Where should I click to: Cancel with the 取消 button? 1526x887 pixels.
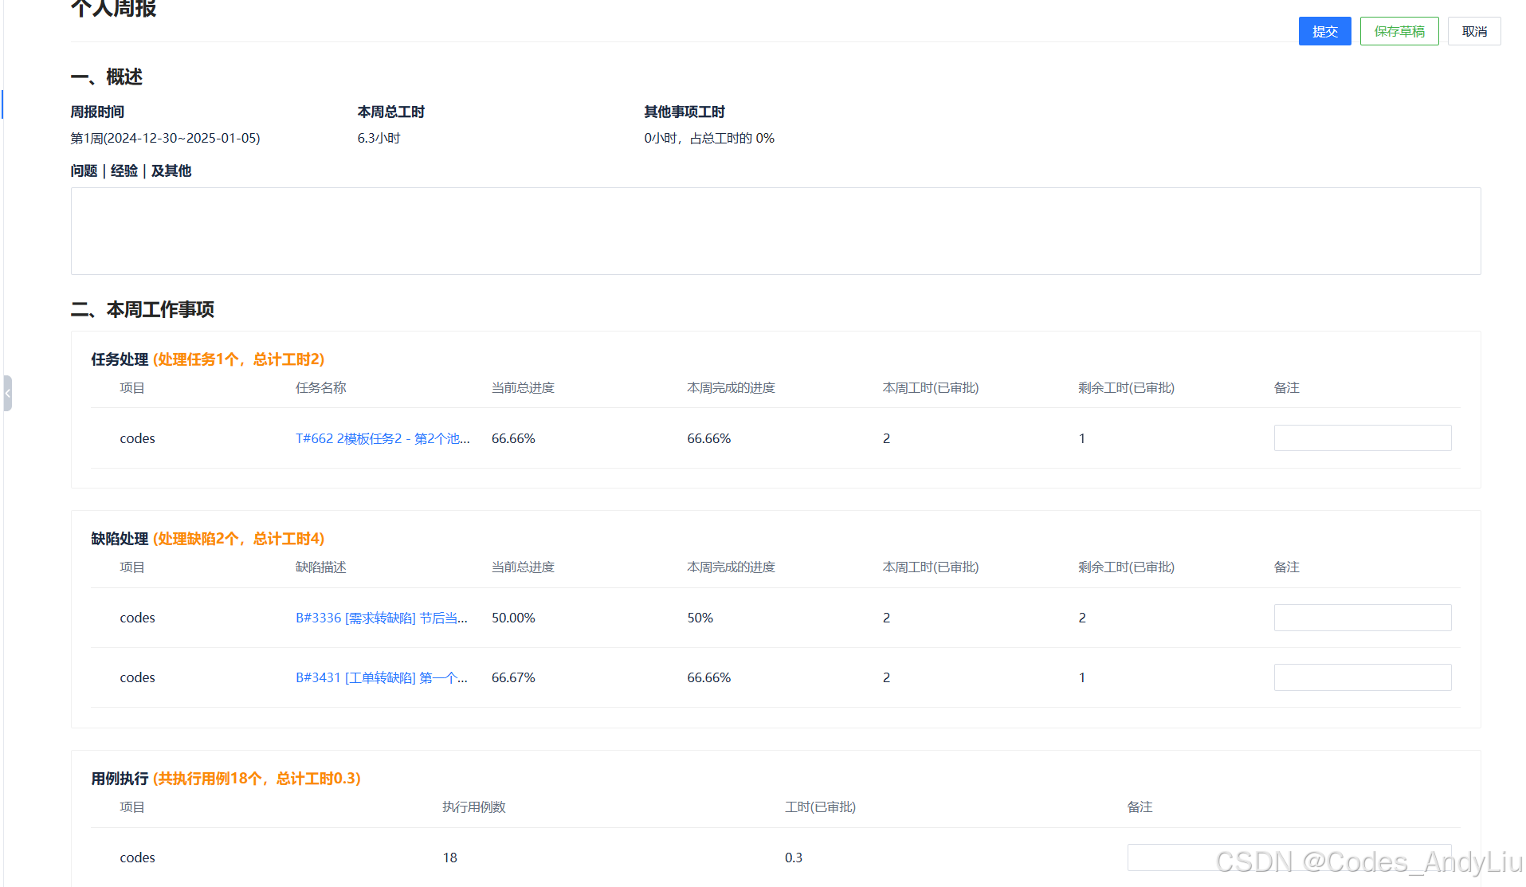[x=1474, y=31]
